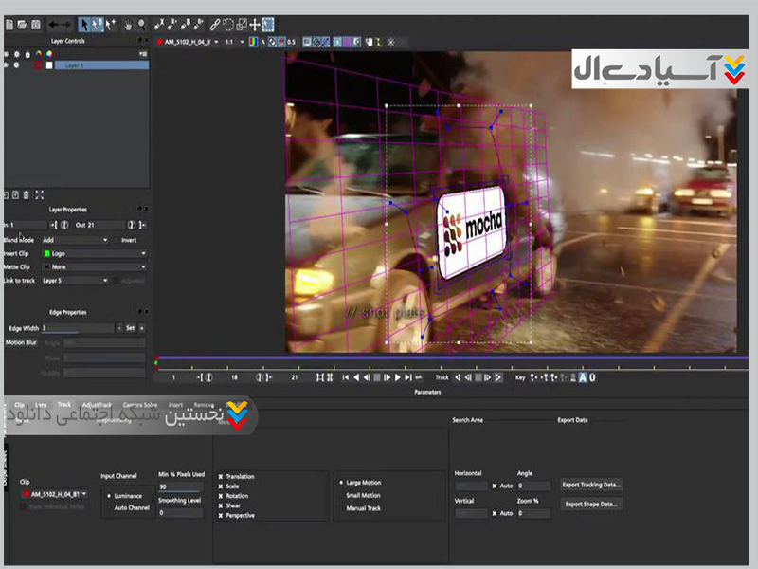Image resolution: width=758 pixels, height=569 pixels.
Task: Click the Export Tracking Data button
Action: point(591,485)
